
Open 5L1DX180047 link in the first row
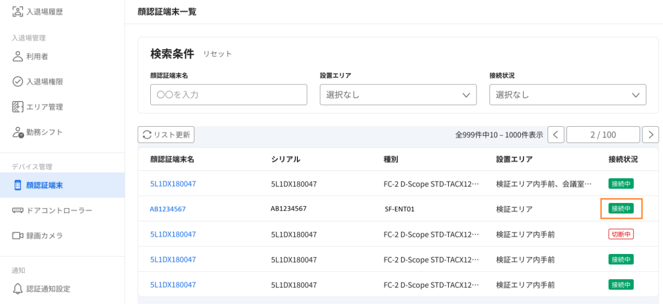(173, 184)
